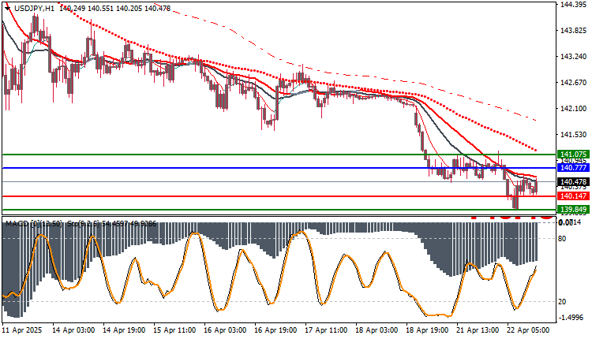The height and width of the screenshot is (339, 592).
Task: Click the 143.825 price scale value
Action: pyautogui.click(x=574, y=31)
